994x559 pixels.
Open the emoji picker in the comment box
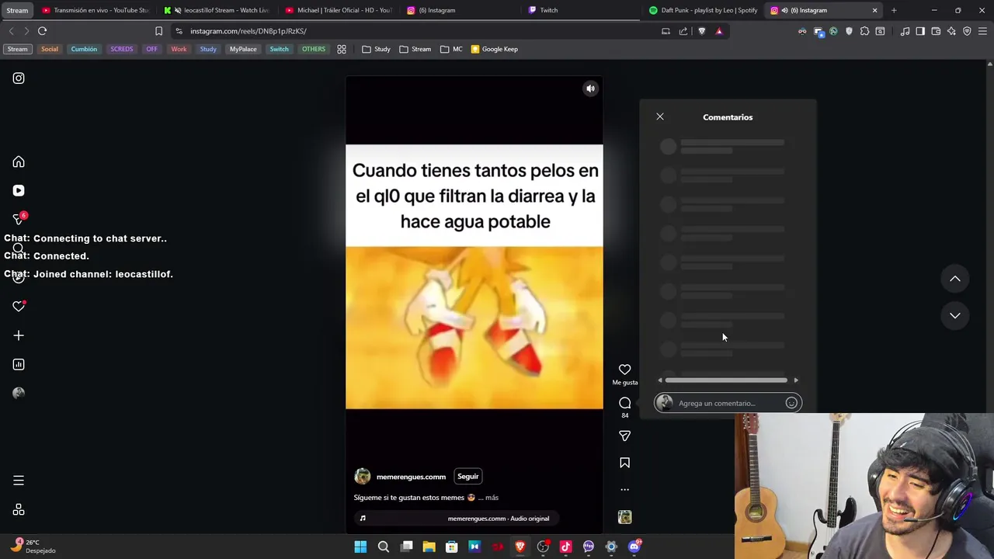pyautogui.click(x=791, y=403)
